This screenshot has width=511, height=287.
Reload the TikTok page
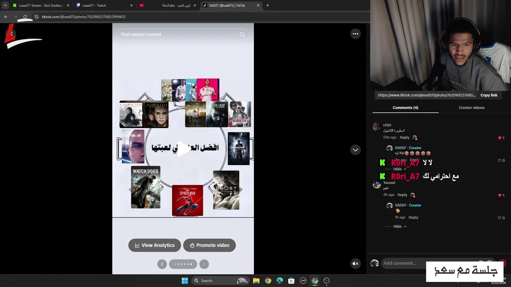point(25,17)
